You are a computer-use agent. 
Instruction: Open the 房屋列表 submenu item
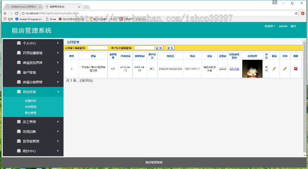tap(30, 101)
